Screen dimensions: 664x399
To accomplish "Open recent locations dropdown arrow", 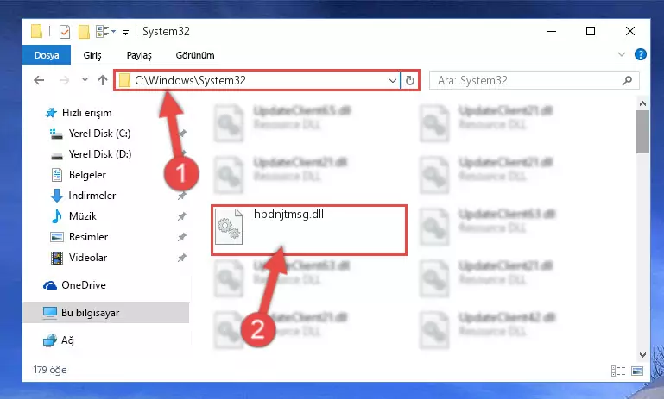I will [85, 80].
